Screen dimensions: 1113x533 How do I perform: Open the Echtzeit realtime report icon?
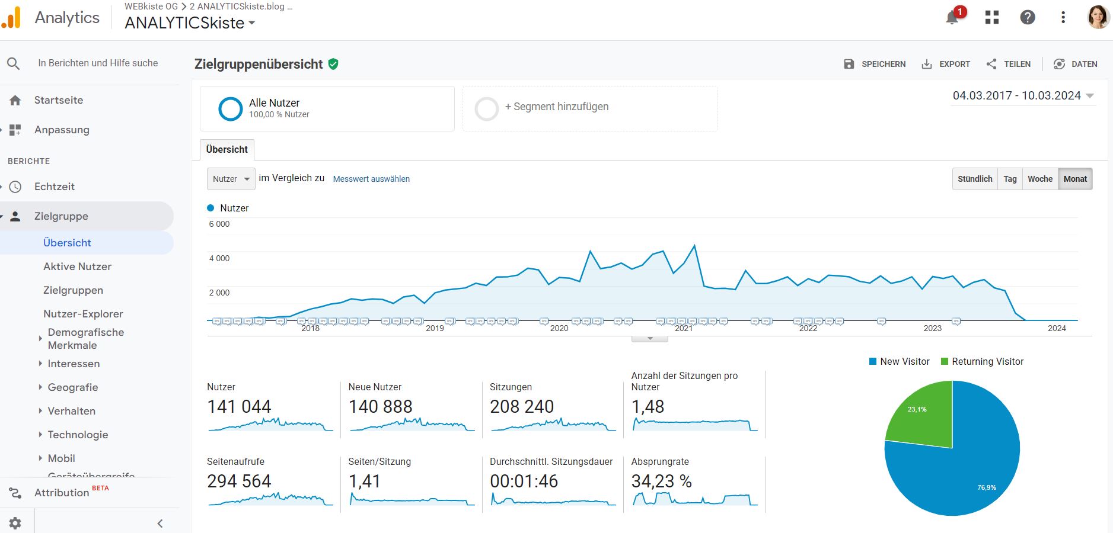[x=14, y=187]
